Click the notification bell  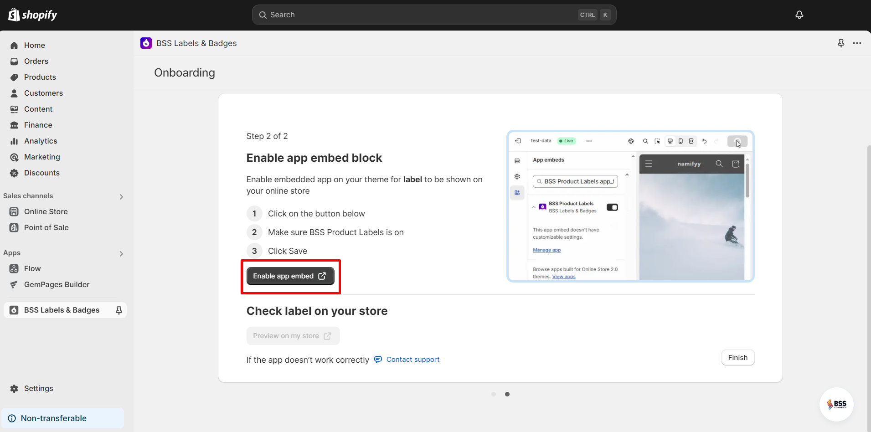[799, 15]
